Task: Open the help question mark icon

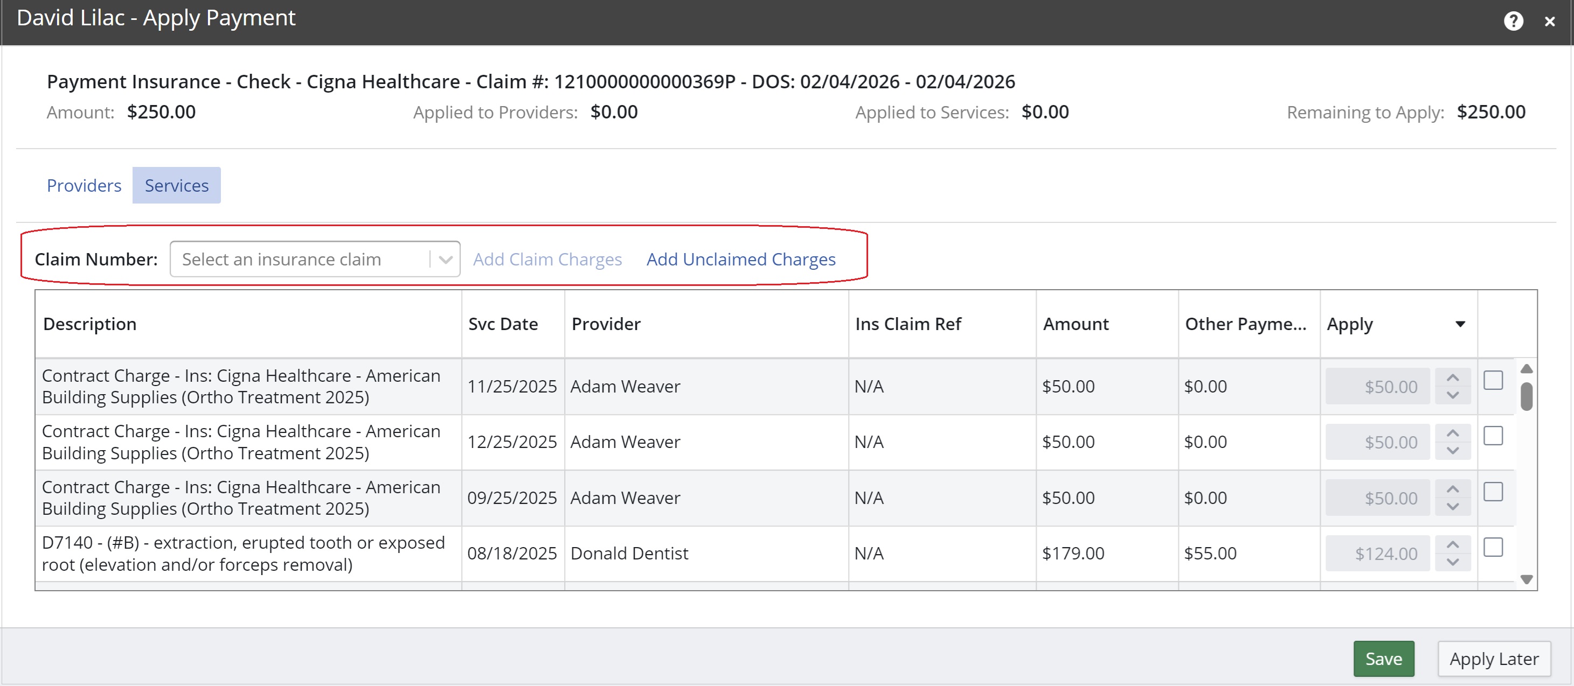Action: (1513, 22)
